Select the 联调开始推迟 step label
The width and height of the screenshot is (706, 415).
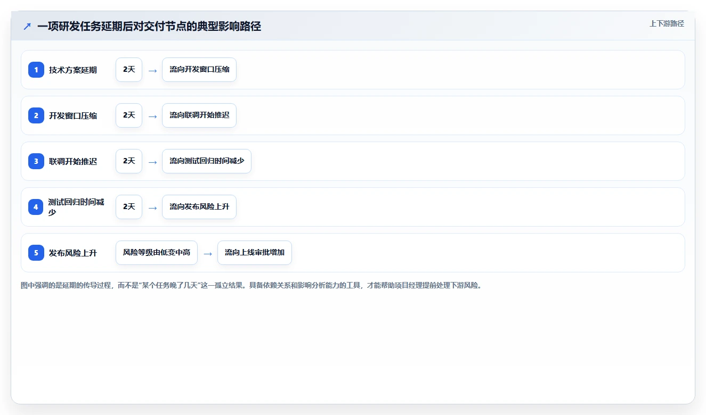point(73,161)
